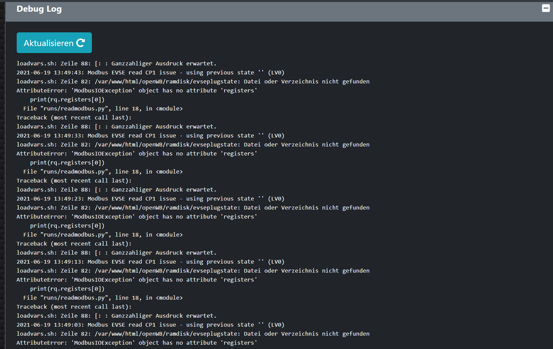Collapse the Debug Log panel with minus icon
The width and height of the screenshot is (553, 349).
546,8
